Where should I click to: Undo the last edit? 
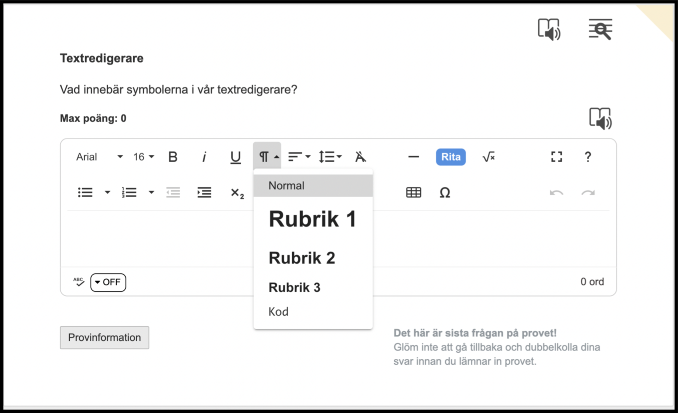click(556, 193)
